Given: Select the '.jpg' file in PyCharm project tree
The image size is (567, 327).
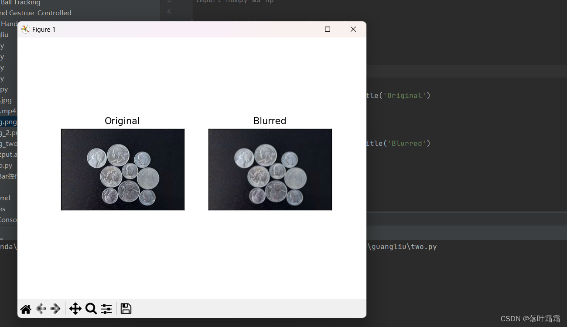Looking at the screenshot, I should coord(6,100).
